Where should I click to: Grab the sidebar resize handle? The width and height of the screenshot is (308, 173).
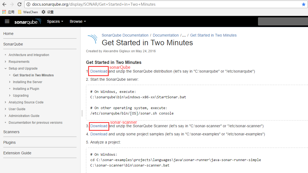tap(82, 113)
